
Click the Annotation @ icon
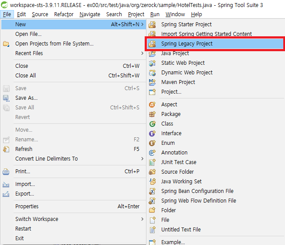pos(152,153)
